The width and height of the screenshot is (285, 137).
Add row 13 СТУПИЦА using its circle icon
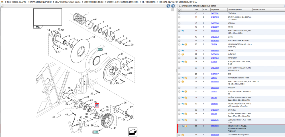click(179, 13)
